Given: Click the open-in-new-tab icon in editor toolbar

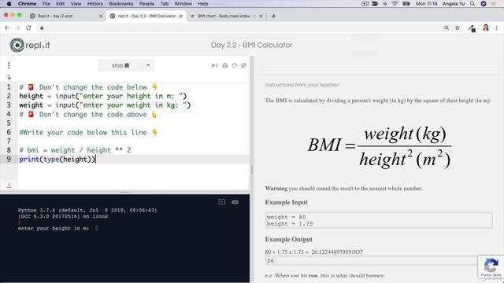Looking at the screenshot, I should tap(243, 65).
